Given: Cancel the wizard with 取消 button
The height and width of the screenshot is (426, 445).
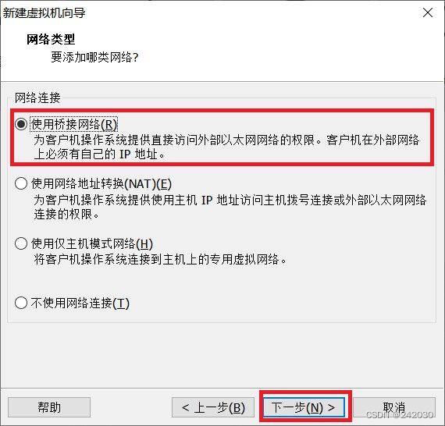Looking at the screenshot, I should (x=394, y=407).
